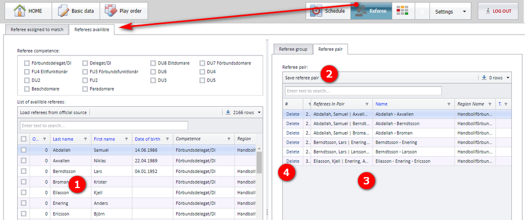
Task: Click the 0 rows export icon
Action: 484,78
